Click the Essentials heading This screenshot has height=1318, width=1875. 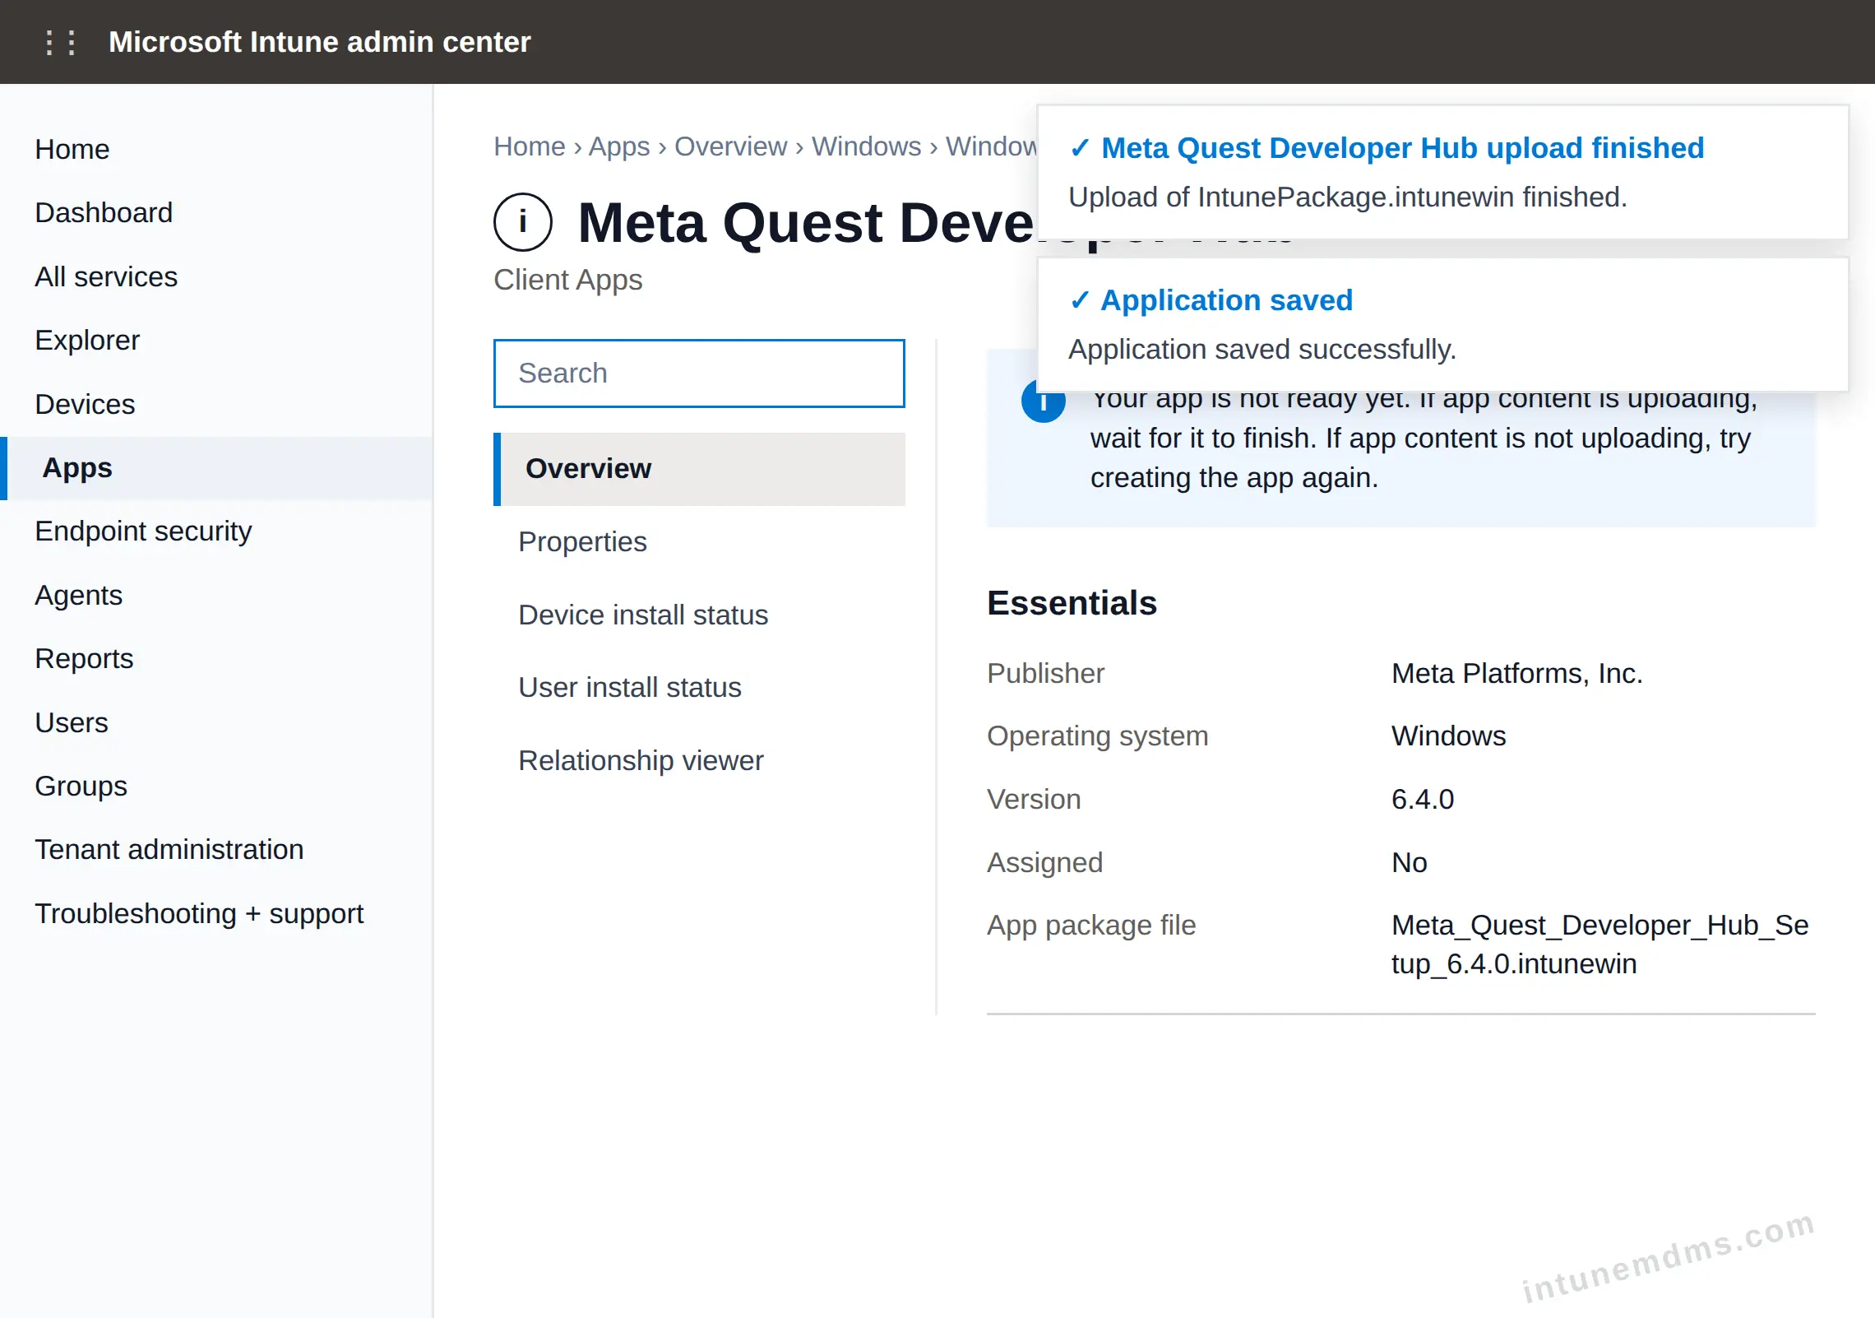point(1072,603)
